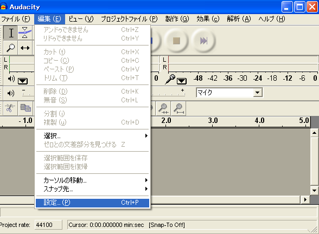
Task: Open the 解析 (A) menu
Action: pos(239,19)
